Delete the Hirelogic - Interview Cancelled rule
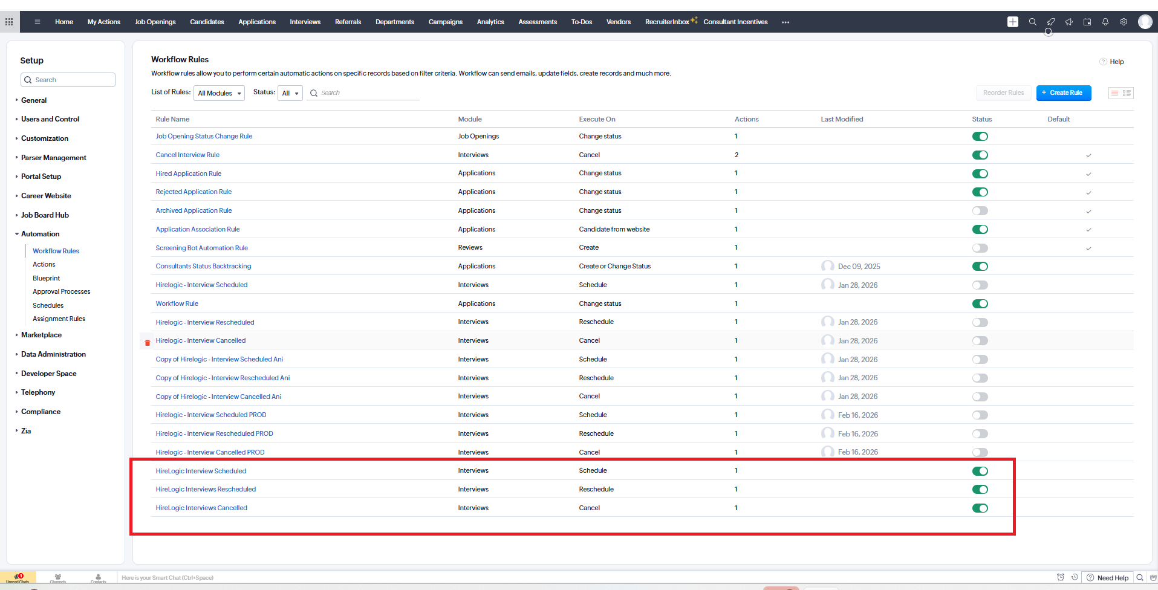1158x590 pixels. pyautogui.click(x=147, y=343)
